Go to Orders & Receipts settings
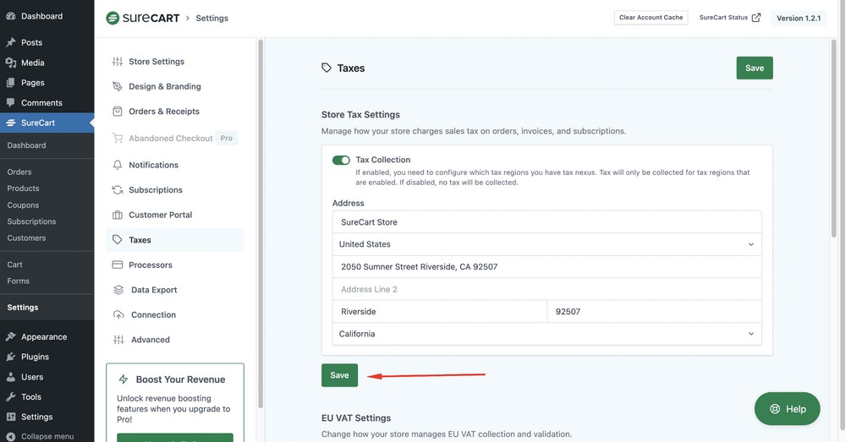Screen dimensions: 846x442 tap(175, 111)
